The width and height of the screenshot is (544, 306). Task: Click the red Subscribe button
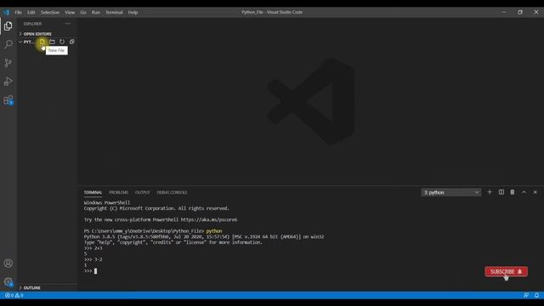507,272
